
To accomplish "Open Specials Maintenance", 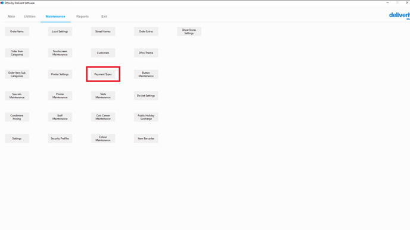I will click(17, 96).
